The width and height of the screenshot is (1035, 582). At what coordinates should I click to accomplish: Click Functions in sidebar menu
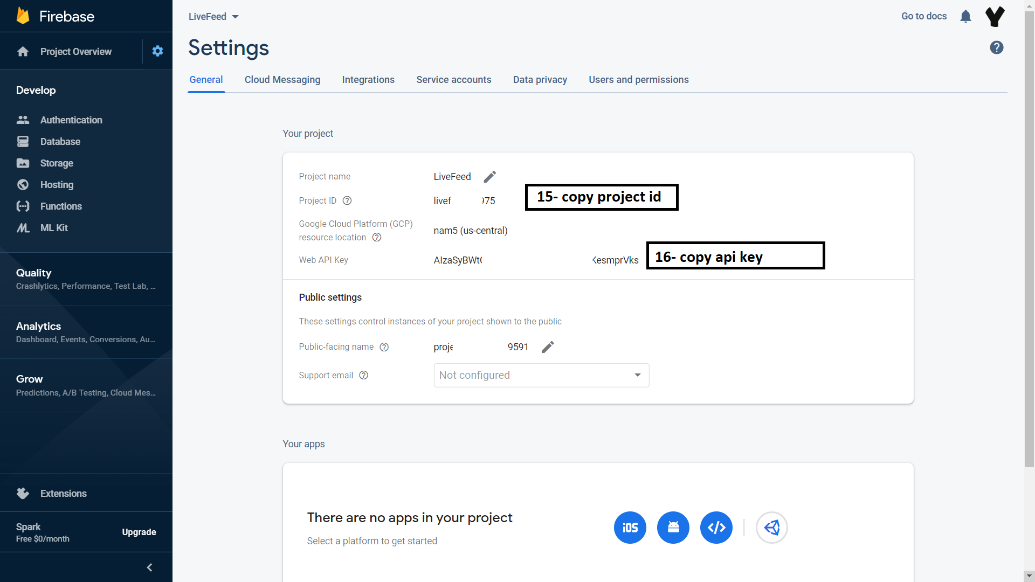tap(61, 205)
